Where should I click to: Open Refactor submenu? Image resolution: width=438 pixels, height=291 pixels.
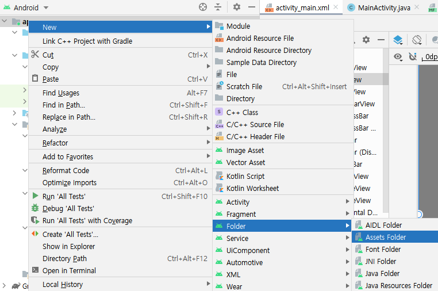point(120,143)
